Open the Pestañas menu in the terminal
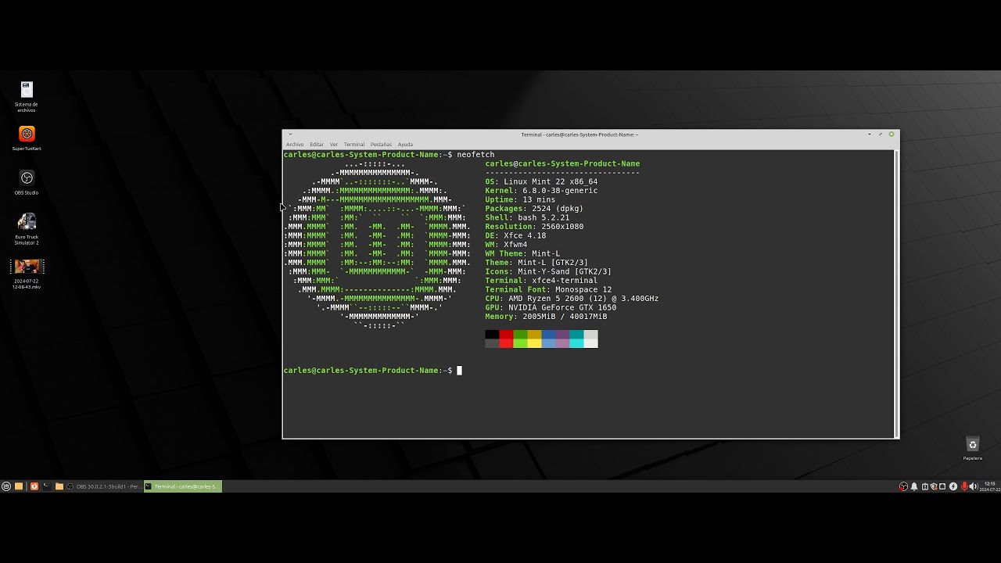The image size is (1001, 563). pyautogui.click(x=381, y=144)
